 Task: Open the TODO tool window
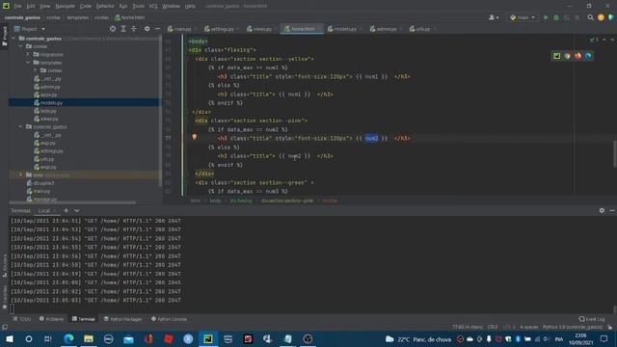click(x=21, y=319)
